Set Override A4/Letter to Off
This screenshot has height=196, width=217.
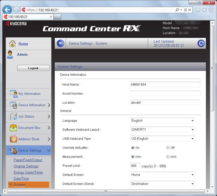pos(168,148)
